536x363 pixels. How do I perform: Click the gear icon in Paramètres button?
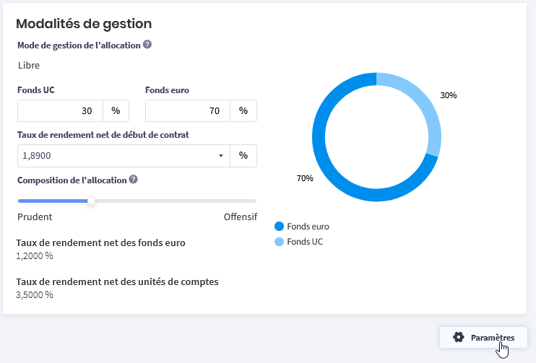[459, 338]
